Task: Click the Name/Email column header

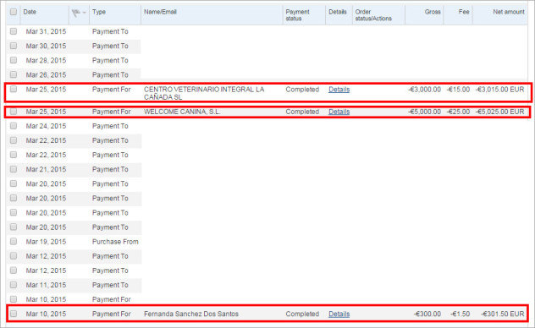Action: tap(160, 12)
